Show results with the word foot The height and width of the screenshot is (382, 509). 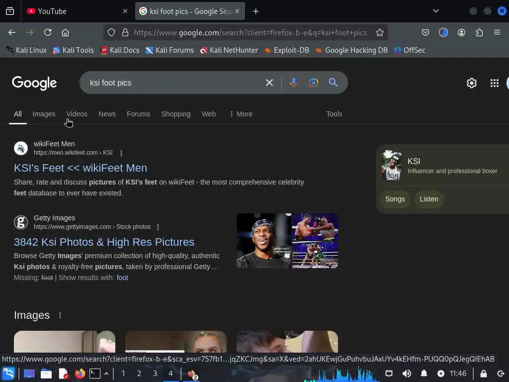122,278
